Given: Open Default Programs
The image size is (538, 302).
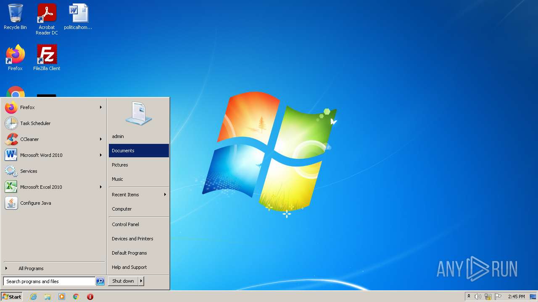Looking at the screenshot, I should pyautogui.click(x=139, y=253).
